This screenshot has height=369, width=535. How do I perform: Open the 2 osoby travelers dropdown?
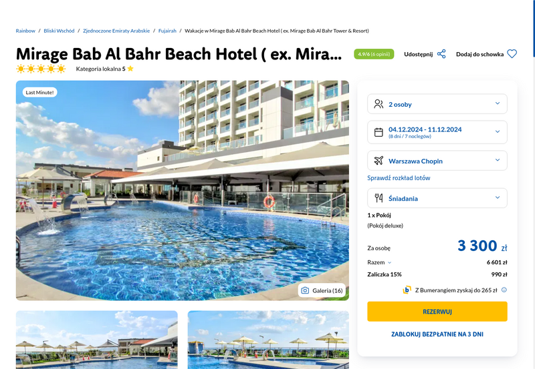click(437, 104)
